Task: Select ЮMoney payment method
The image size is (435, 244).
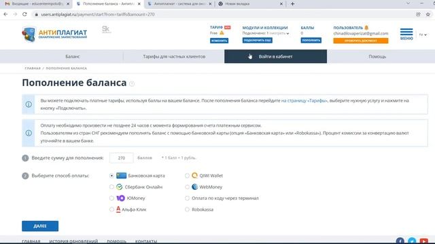Action: point(111,198)
